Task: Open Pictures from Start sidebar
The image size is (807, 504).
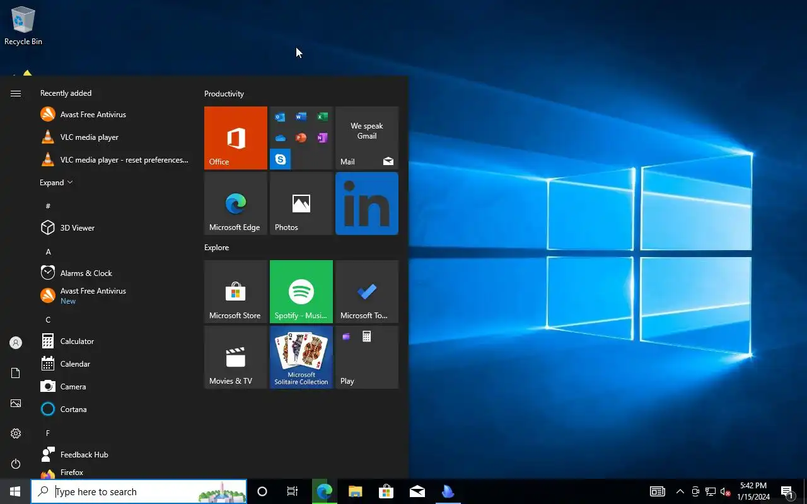Action: point(16,403)
